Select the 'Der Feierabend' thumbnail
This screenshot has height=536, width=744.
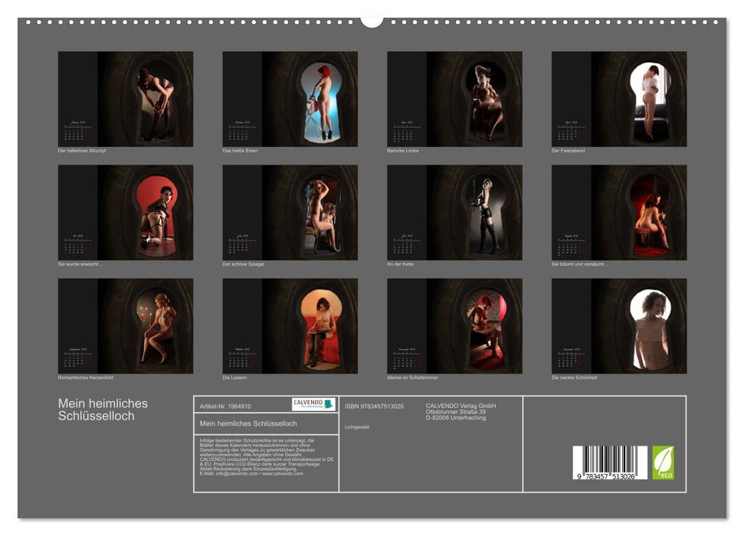[619, 99]
